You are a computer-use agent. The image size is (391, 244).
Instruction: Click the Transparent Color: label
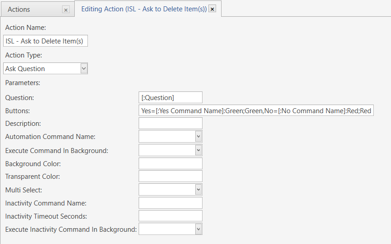[33, 177]
